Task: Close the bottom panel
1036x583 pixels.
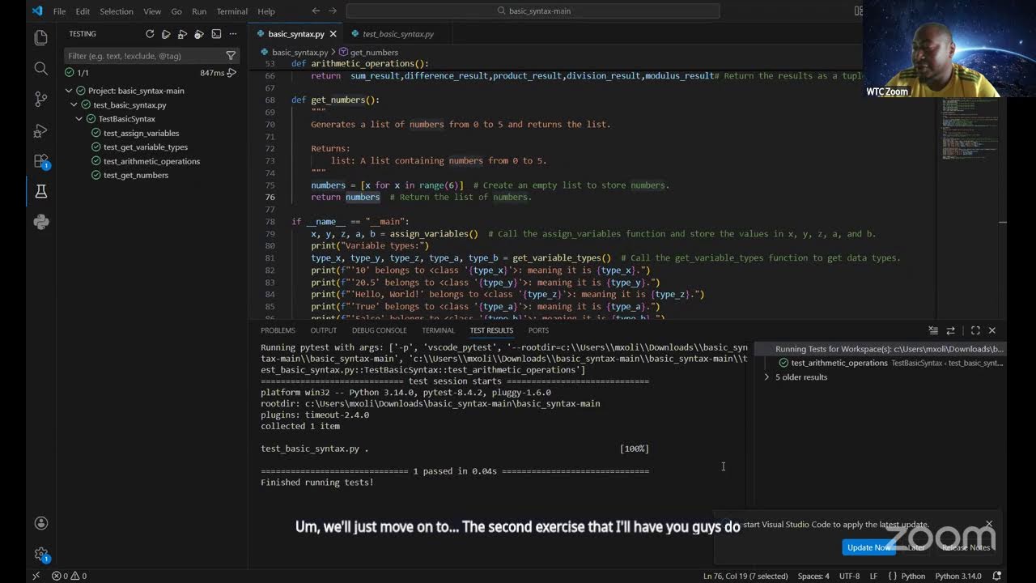Action: point(992,330)
